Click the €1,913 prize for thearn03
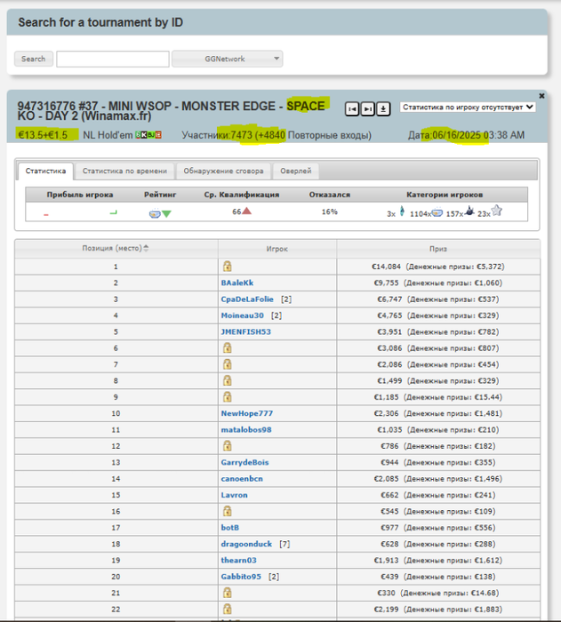Image resolution: width=561 pixels, height=622 pixels. [x=387, y=560]
